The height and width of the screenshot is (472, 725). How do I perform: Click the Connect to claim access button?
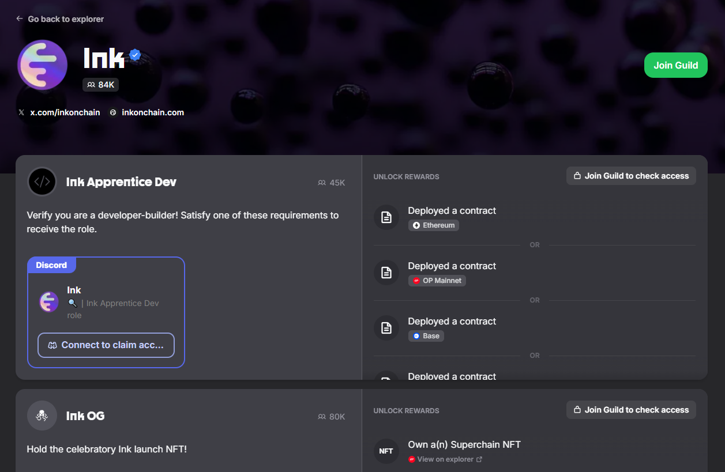(x=106, y=345)
